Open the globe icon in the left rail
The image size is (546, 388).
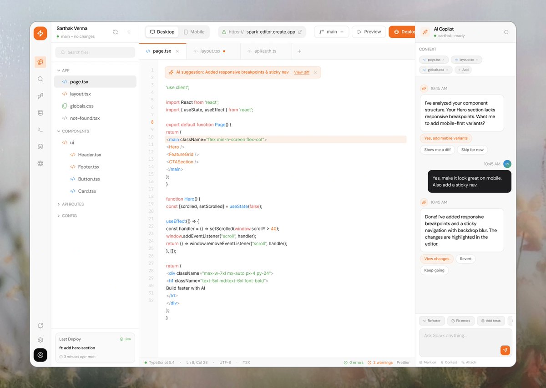(x=40, y=163)
